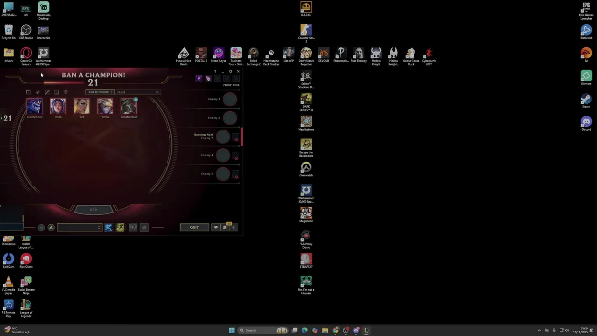This screenshot has height=336, width=597.
Task: Open League of Legends desktop shortcut
Action: pos(26,308)
